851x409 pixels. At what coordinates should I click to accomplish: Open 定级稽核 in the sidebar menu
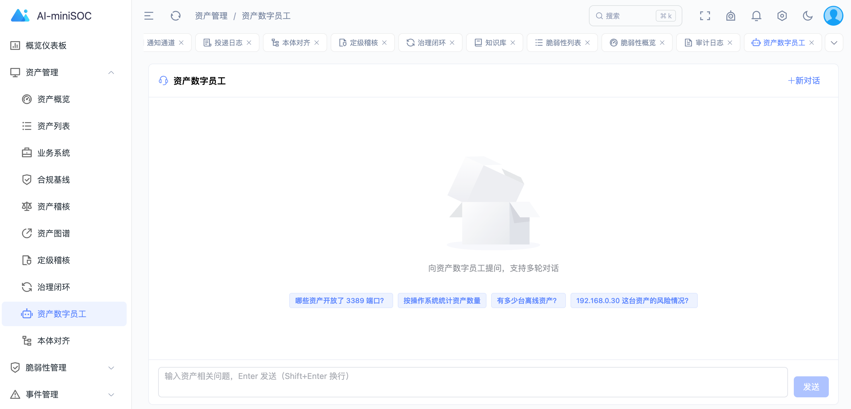pyautogui.click(x=64, y=260)
